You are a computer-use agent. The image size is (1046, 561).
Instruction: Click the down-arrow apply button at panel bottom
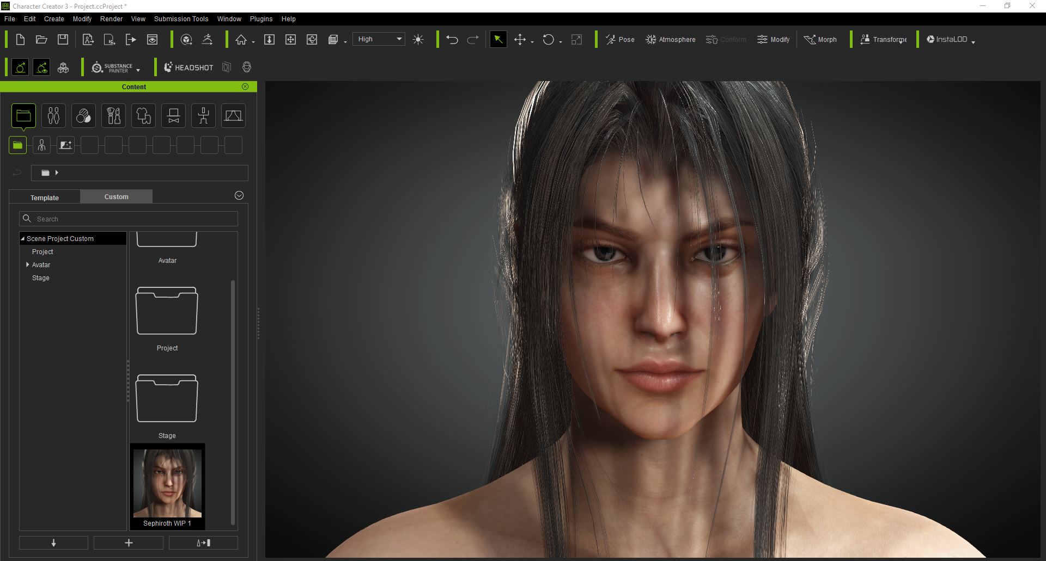click(53, 542)
